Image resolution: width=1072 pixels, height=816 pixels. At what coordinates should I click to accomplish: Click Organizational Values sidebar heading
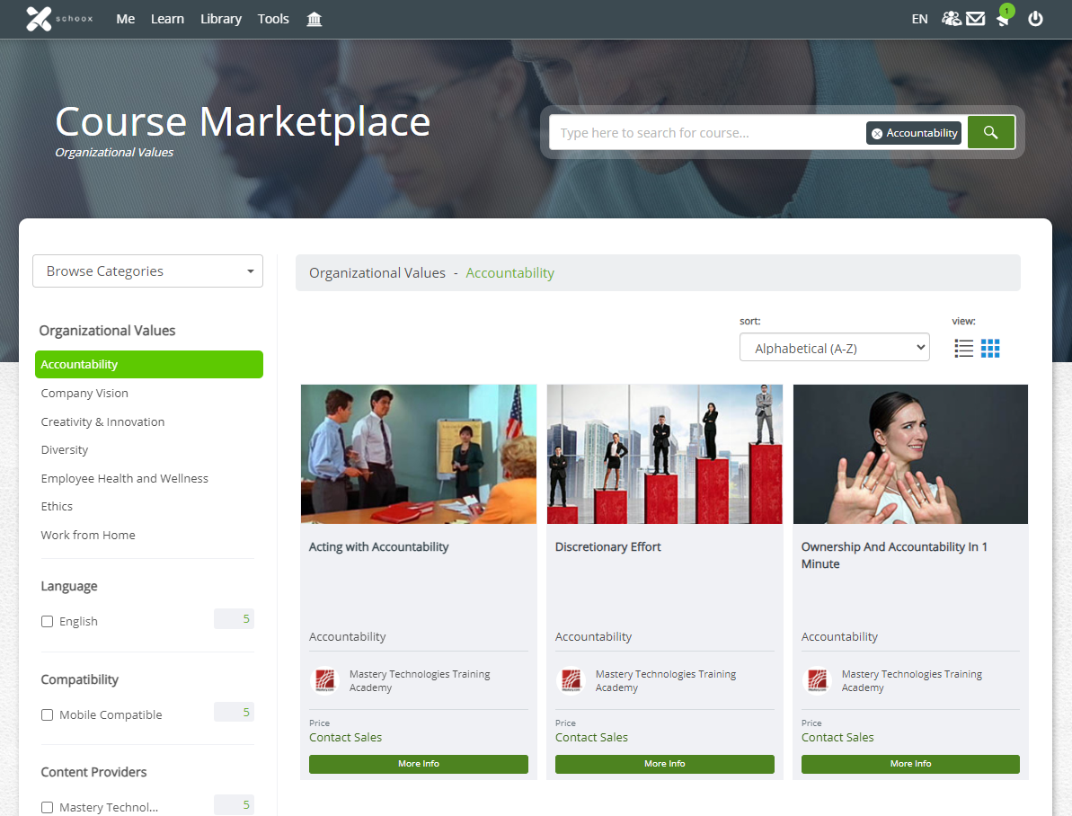(x=107, y=331)
